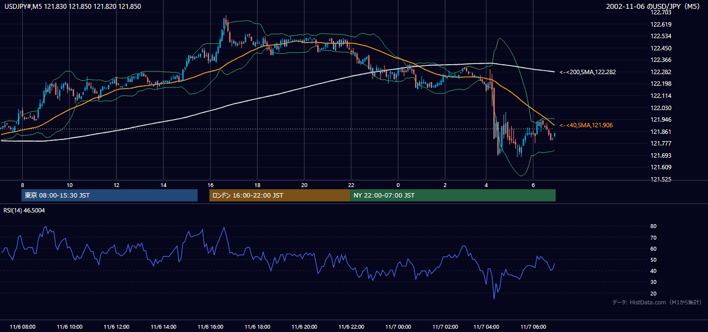Click the RSI 20 level label

click(x=653, y=293)
